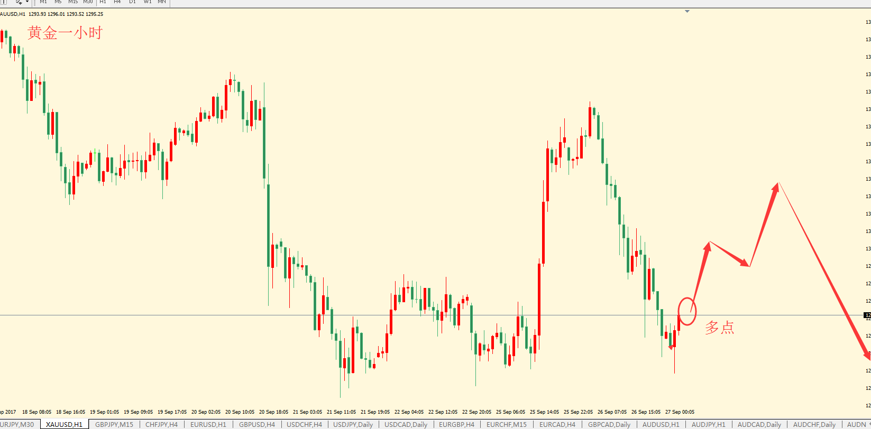Click the '26 Sep 07:05' time label

click(612, 412)
